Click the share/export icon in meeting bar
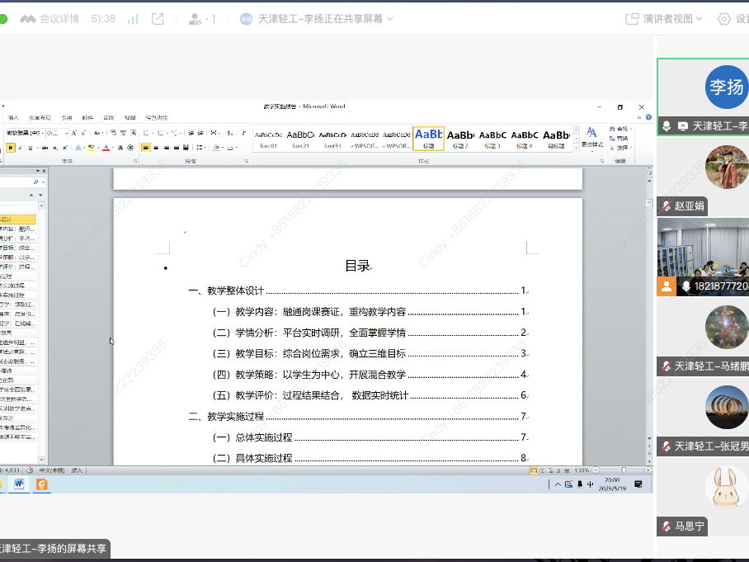 (158, 18)
